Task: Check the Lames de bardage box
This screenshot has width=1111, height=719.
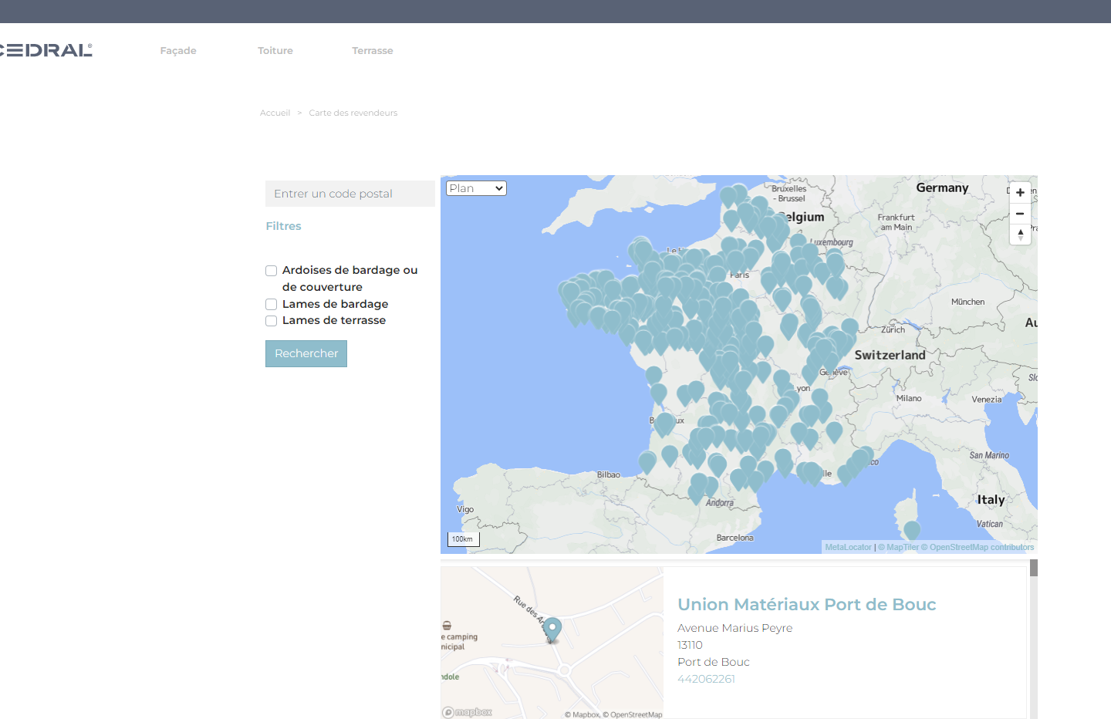Action: coord(272,305)
